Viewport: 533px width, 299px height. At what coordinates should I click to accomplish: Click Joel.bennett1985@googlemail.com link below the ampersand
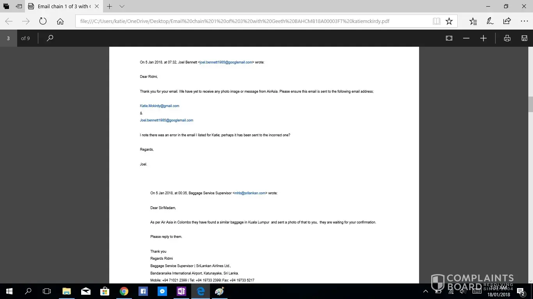(x=167, y=120)
